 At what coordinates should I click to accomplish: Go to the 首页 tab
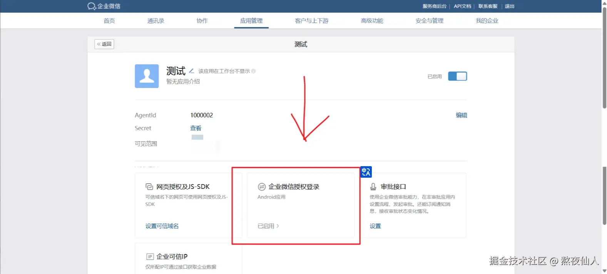click(x=109, y=21)
